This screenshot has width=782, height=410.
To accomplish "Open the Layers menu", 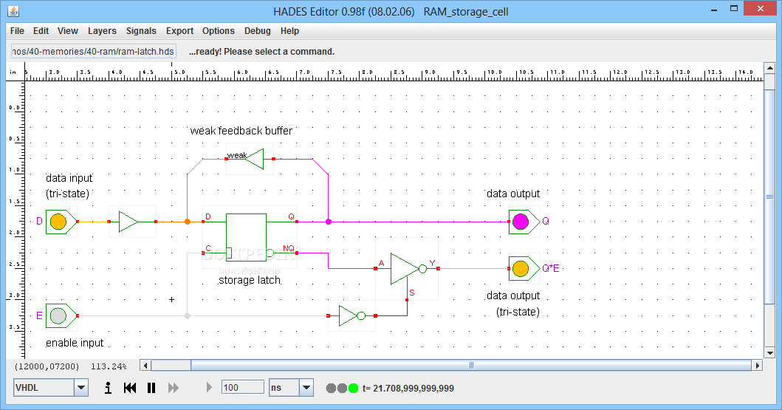I will coord(102,31).
